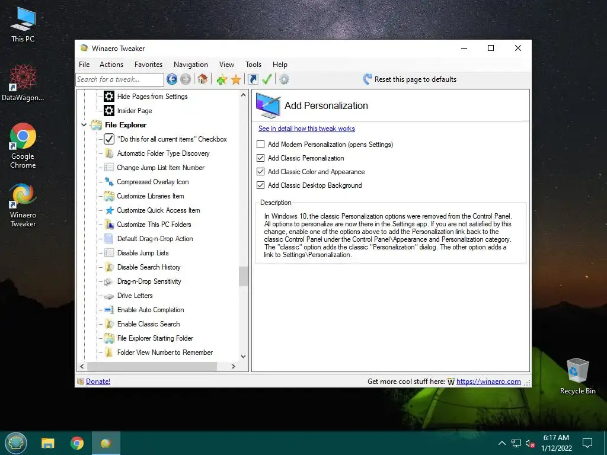Click the Donate! link
Viewport: 607px width, 455px height.
click(x=98, y=382)
